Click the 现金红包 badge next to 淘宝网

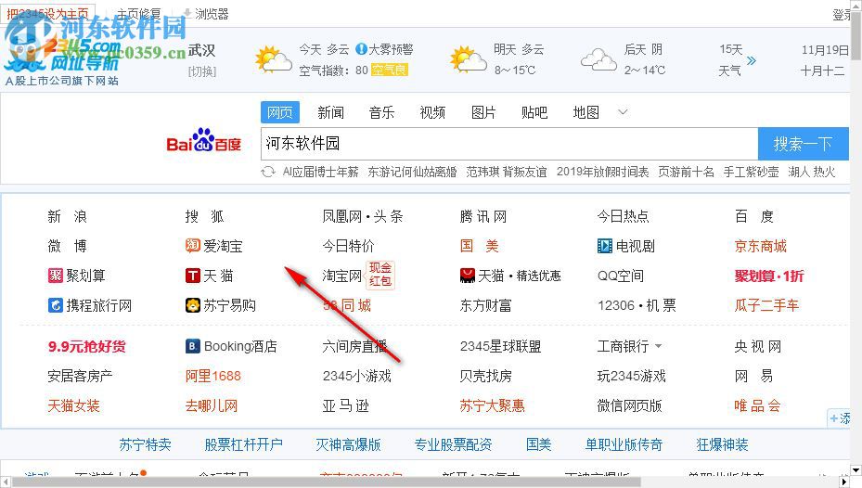[380, 275]
